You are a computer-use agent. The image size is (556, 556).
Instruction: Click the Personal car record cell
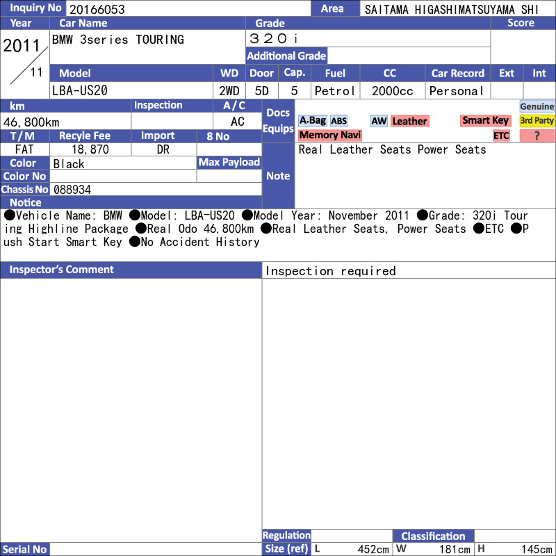click(458, 91)
